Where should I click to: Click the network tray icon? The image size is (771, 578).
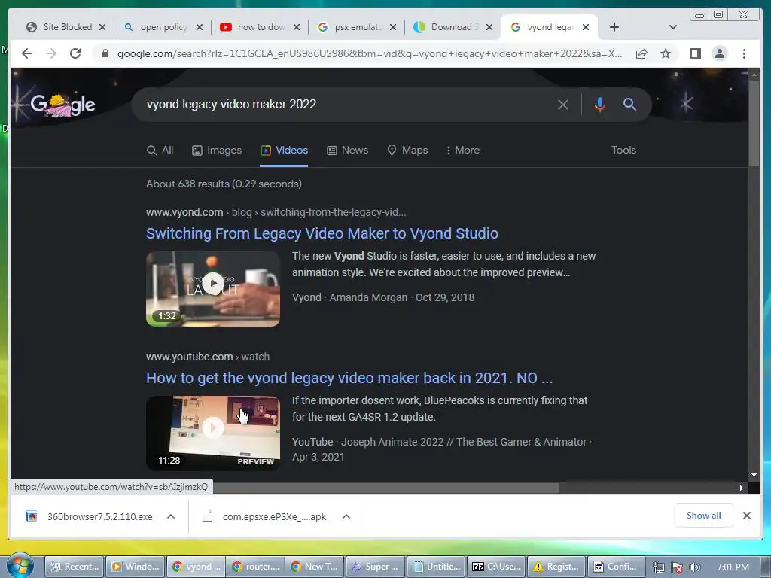(x=659, y=567)
